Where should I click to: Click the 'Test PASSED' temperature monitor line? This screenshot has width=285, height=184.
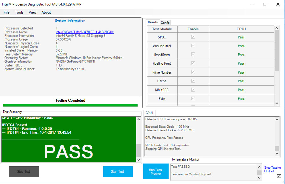coord(180,167)
